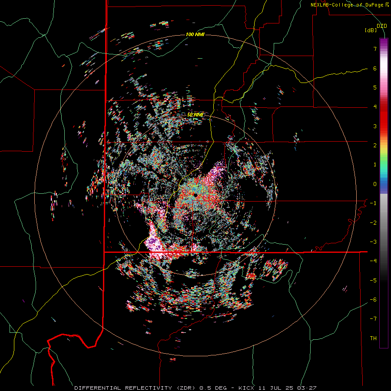Click the 7 dB tick label
Screen dimensions: 391x391
(375, 49)
